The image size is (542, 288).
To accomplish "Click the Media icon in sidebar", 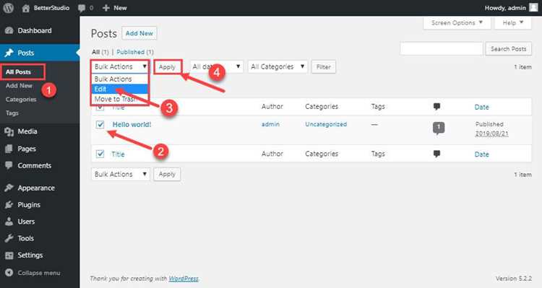I will coord(9,131).
